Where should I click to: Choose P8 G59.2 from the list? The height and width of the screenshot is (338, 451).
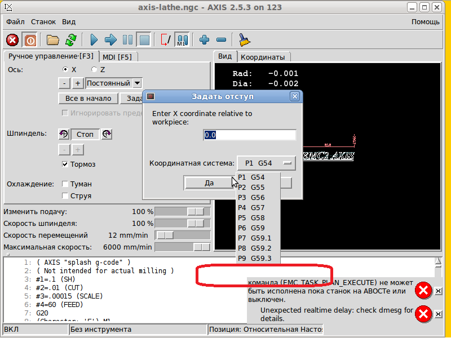(258, 248)
